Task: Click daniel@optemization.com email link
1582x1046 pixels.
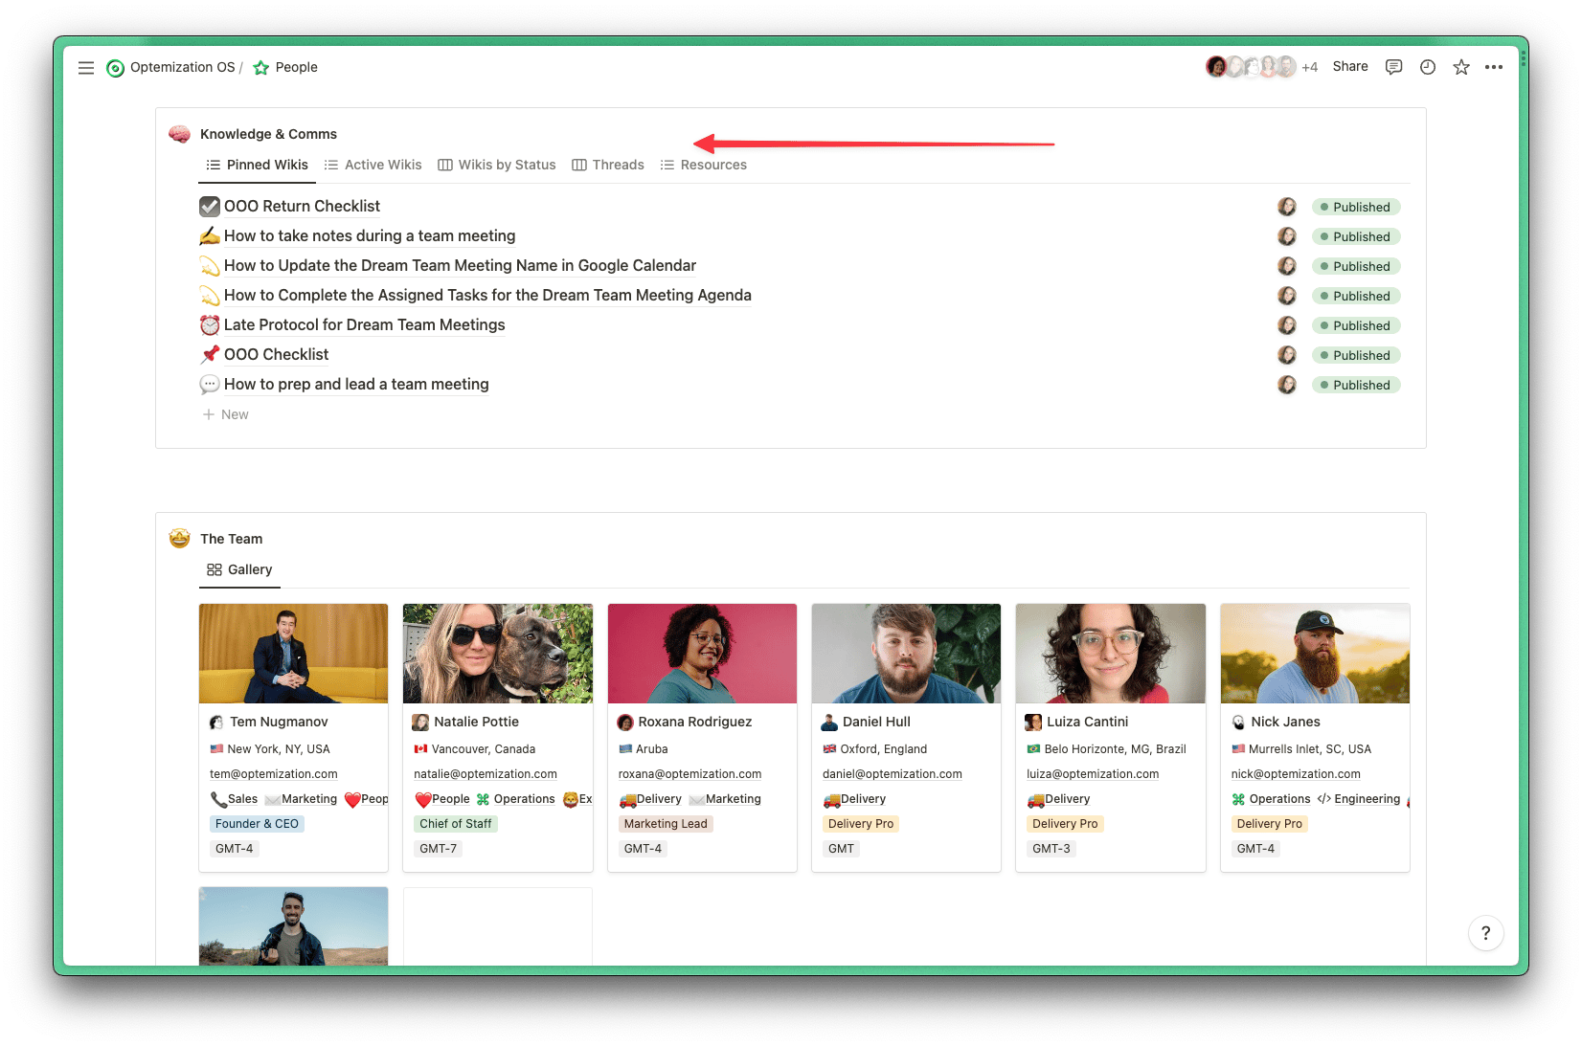Action: (893, 774)
